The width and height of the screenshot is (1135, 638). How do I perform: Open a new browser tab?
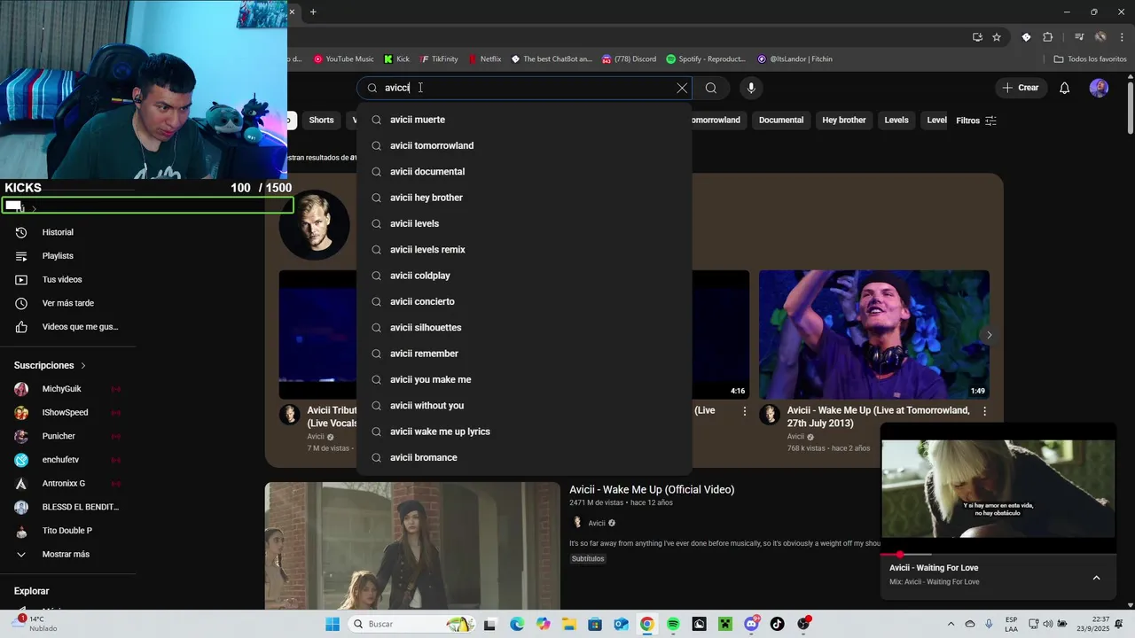(x=313, y=12)
